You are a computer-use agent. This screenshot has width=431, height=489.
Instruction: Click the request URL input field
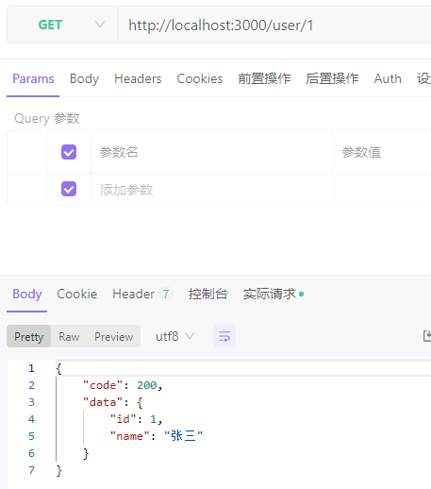tap(274, 25)
